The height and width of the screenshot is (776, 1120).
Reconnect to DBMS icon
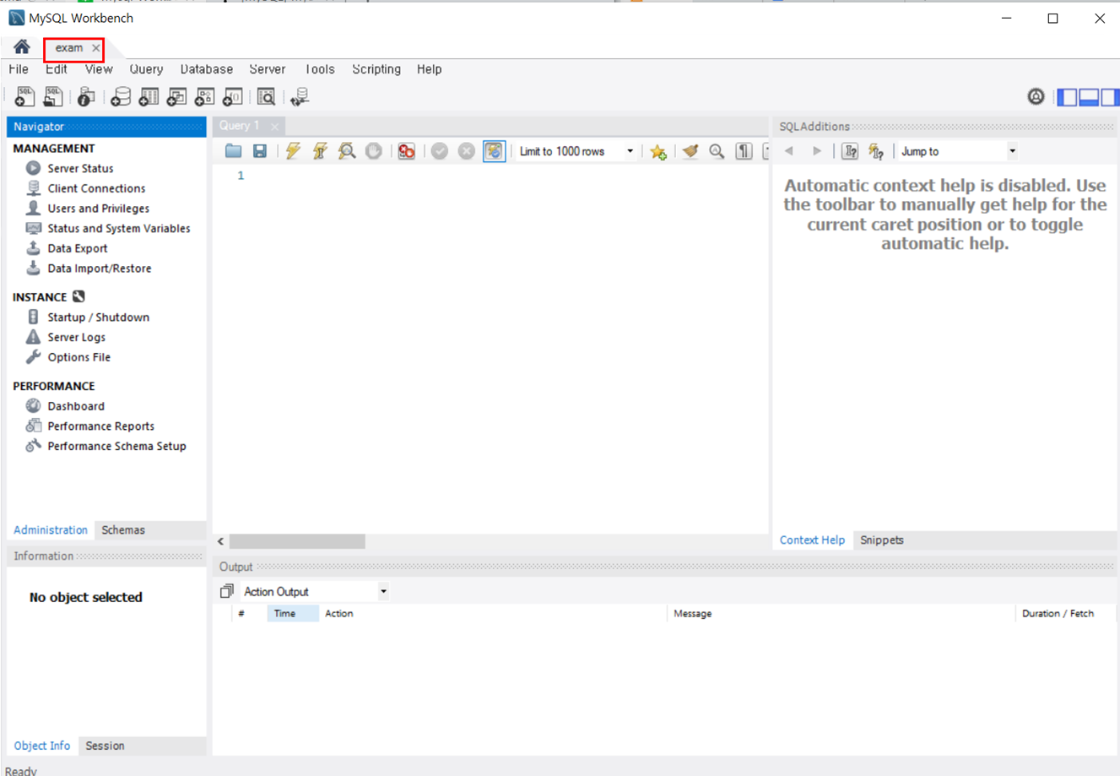click(x=300, y=97)
